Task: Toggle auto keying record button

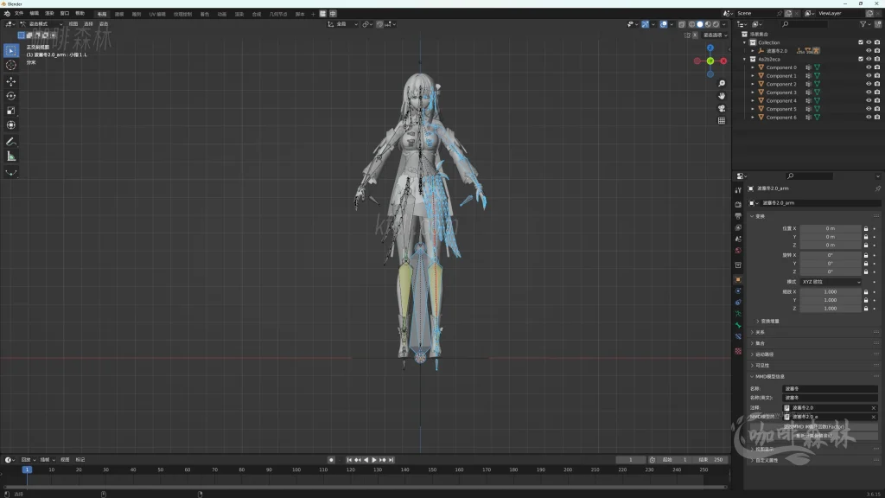Action: coord(331,460)
